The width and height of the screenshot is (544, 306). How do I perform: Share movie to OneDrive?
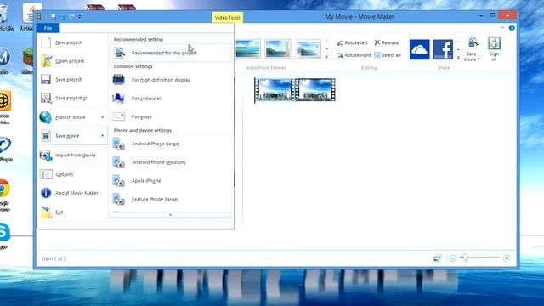click(x=419, y=49)
